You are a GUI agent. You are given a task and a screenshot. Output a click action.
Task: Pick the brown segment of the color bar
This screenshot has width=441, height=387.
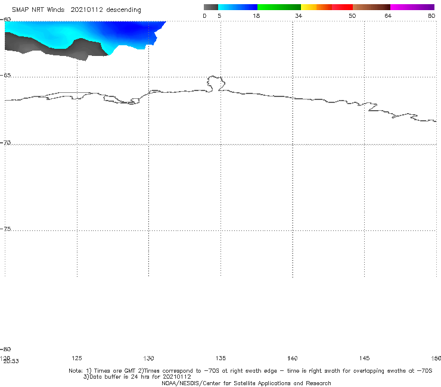pyautogui.click(x=371, y=7)
